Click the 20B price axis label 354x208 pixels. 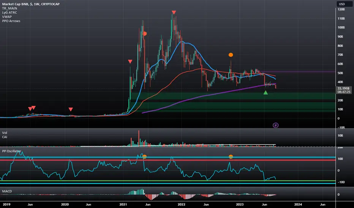tap(340, 100)
